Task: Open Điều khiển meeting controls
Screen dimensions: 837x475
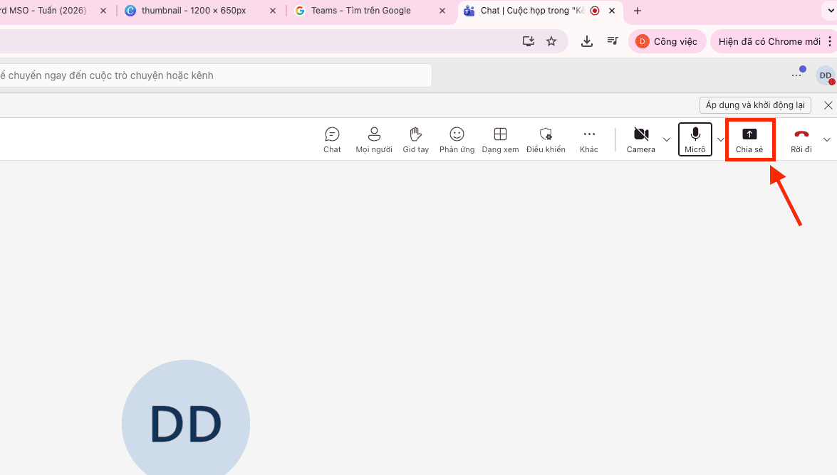Action: [546, 139]
